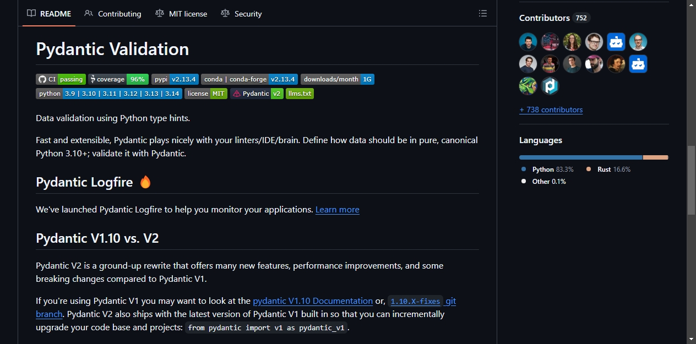Open the pypi v2.13.4 badge
The height and width of the screenshot is (344, 696).
click(175, 79)
